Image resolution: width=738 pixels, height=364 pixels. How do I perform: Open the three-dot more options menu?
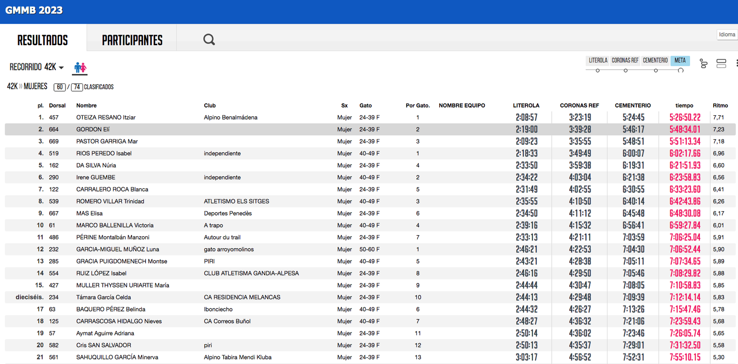(736, 64)
